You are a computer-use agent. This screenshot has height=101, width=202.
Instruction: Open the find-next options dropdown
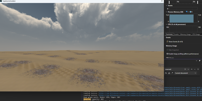[195, 69]
